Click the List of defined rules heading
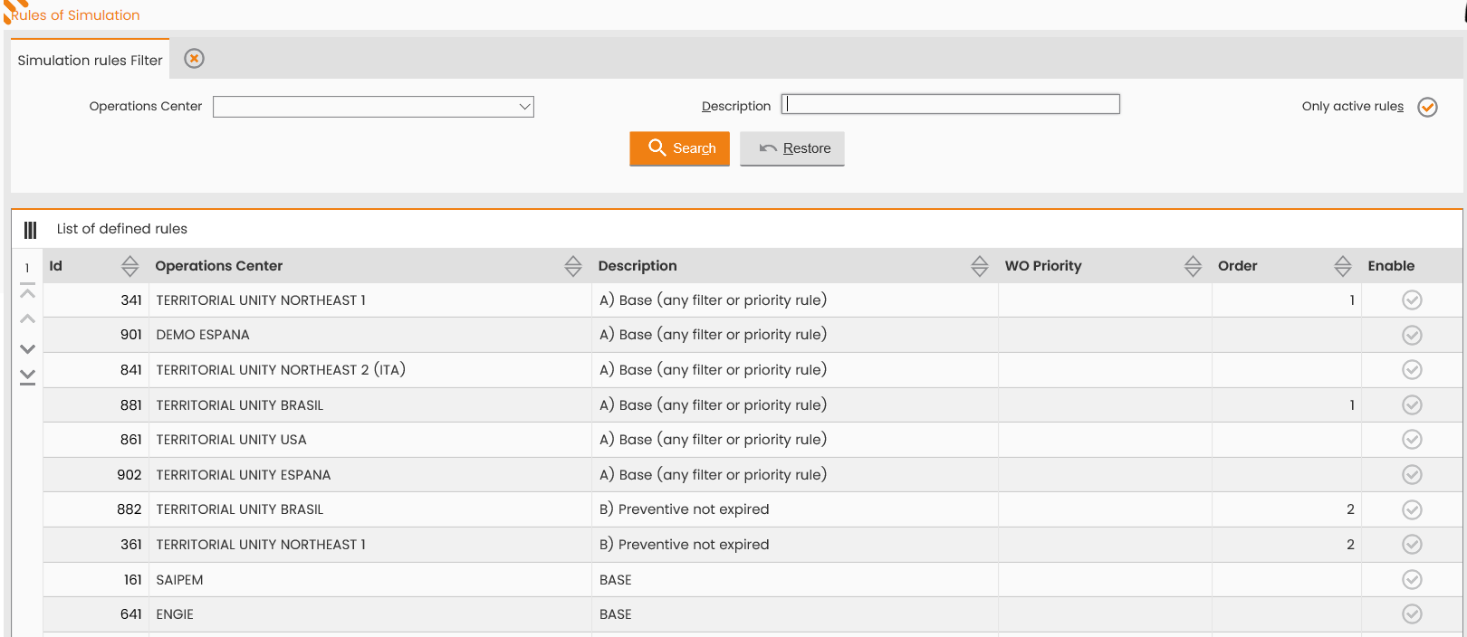The image size is (1467, 637). [x=122, y=229]
